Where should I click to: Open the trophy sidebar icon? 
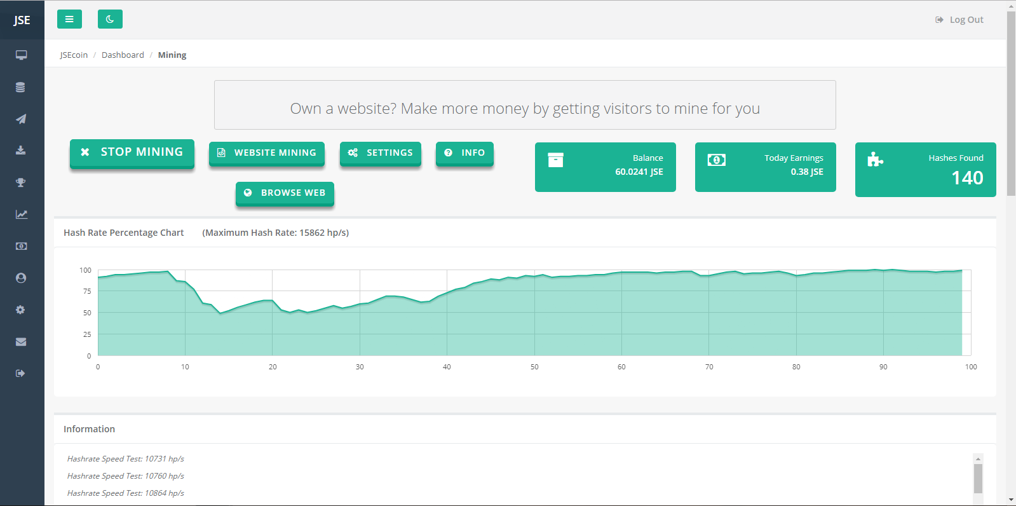click(x=21, y=182)
